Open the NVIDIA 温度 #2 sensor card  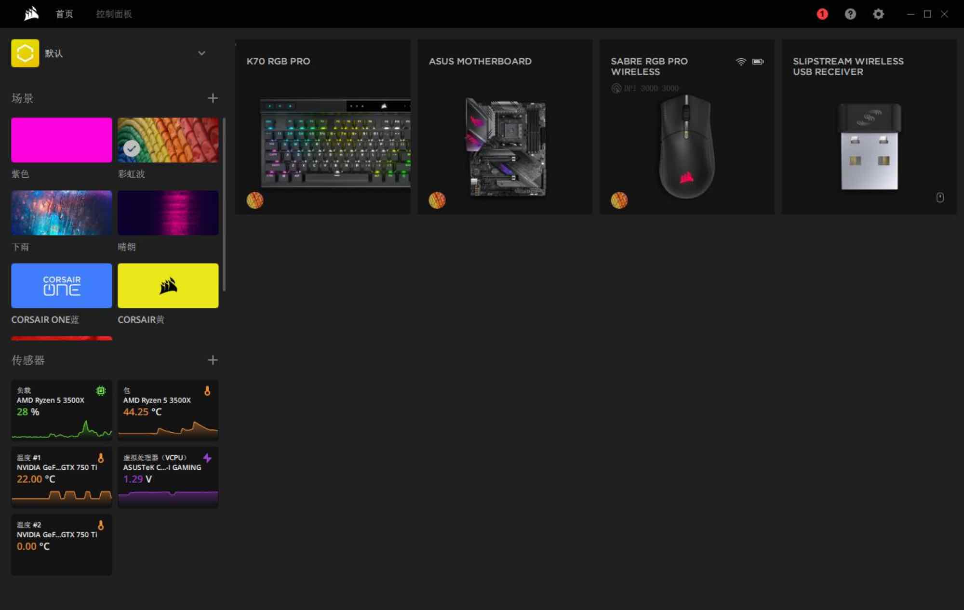[x=62, y=544]
